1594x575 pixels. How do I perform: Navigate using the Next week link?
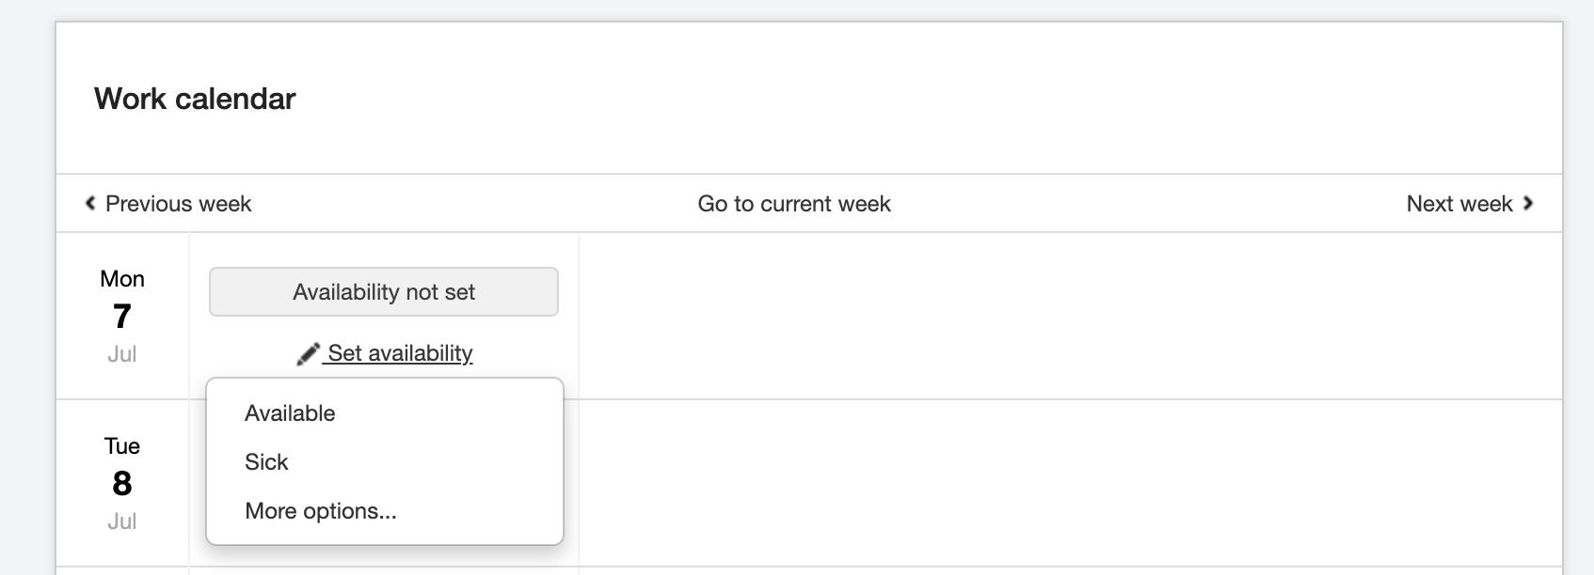pyautogui.click(x=1459, y=204)
